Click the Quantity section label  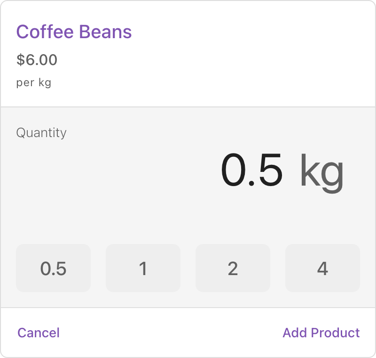coord(41,133)
